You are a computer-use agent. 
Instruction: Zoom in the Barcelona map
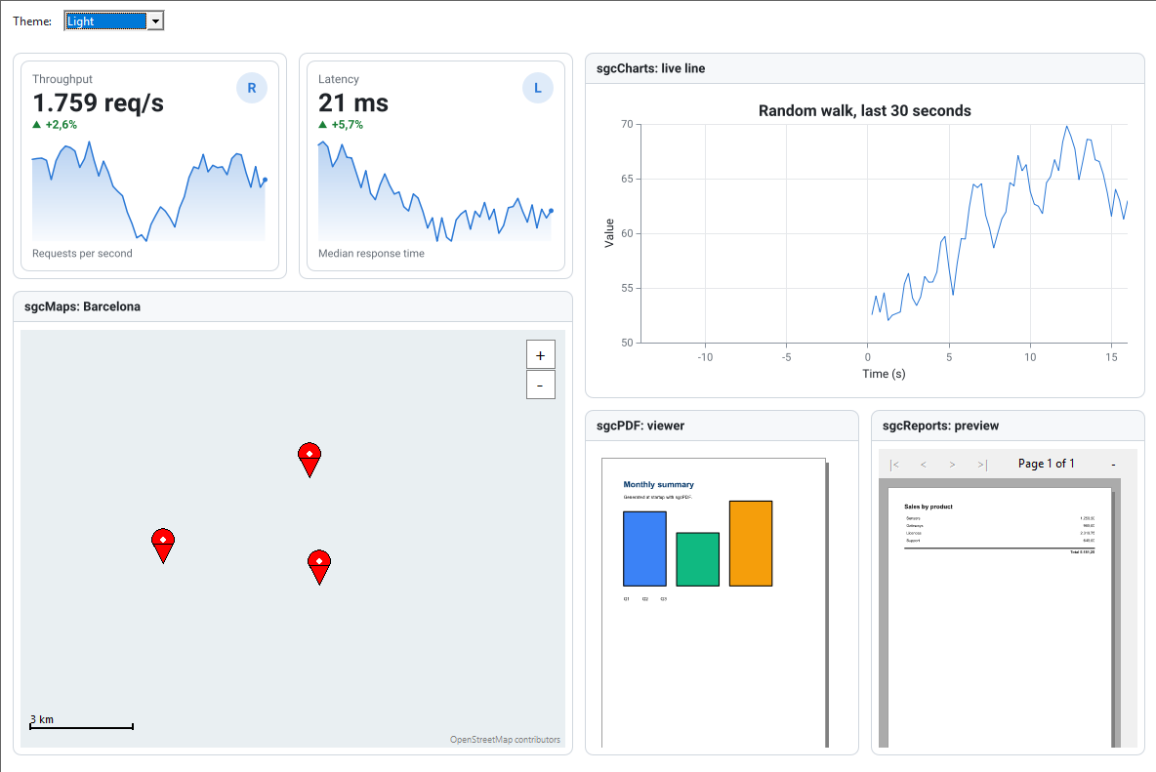pyautogui.click(x=540, y=355)
